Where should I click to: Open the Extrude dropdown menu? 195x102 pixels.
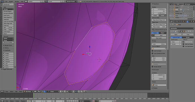pos(8,9)
